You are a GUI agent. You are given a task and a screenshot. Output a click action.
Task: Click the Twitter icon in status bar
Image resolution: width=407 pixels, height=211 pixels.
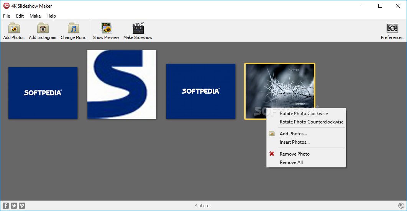point(14,206)
